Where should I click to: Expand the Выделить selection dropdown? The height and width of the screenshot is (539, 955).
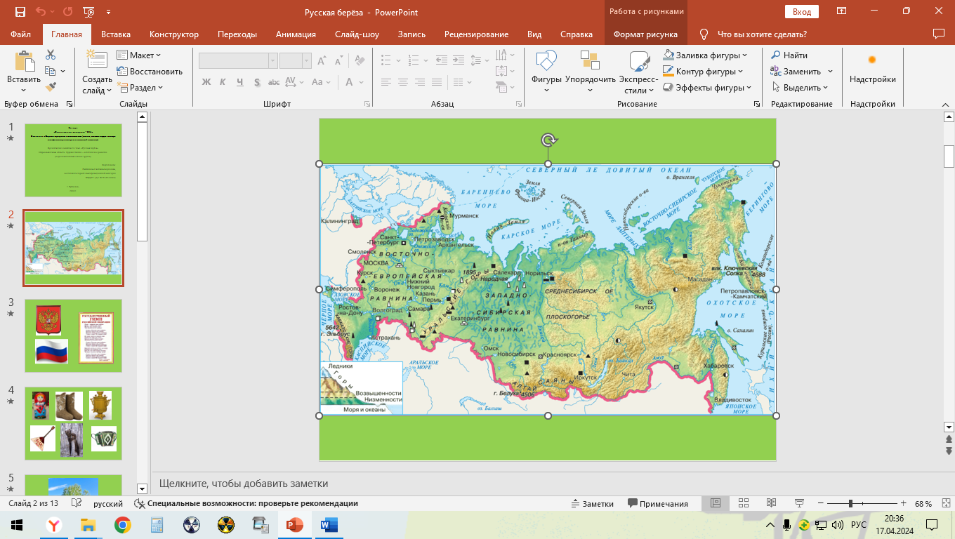click(x=801, y=88)
